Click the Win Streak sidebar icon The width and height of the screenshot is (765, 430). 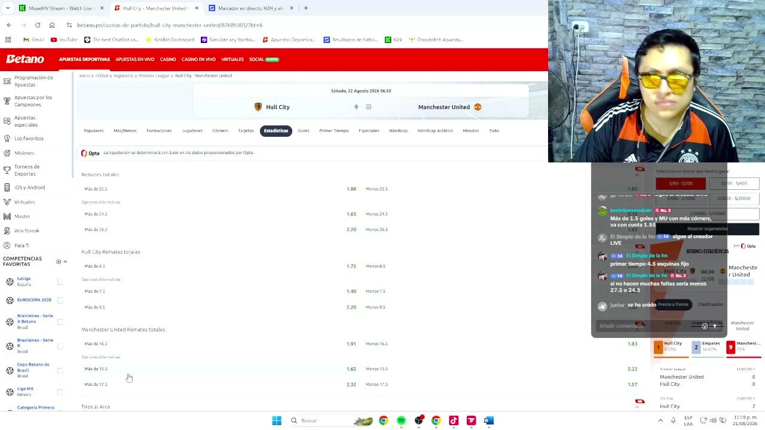[7, 231]
